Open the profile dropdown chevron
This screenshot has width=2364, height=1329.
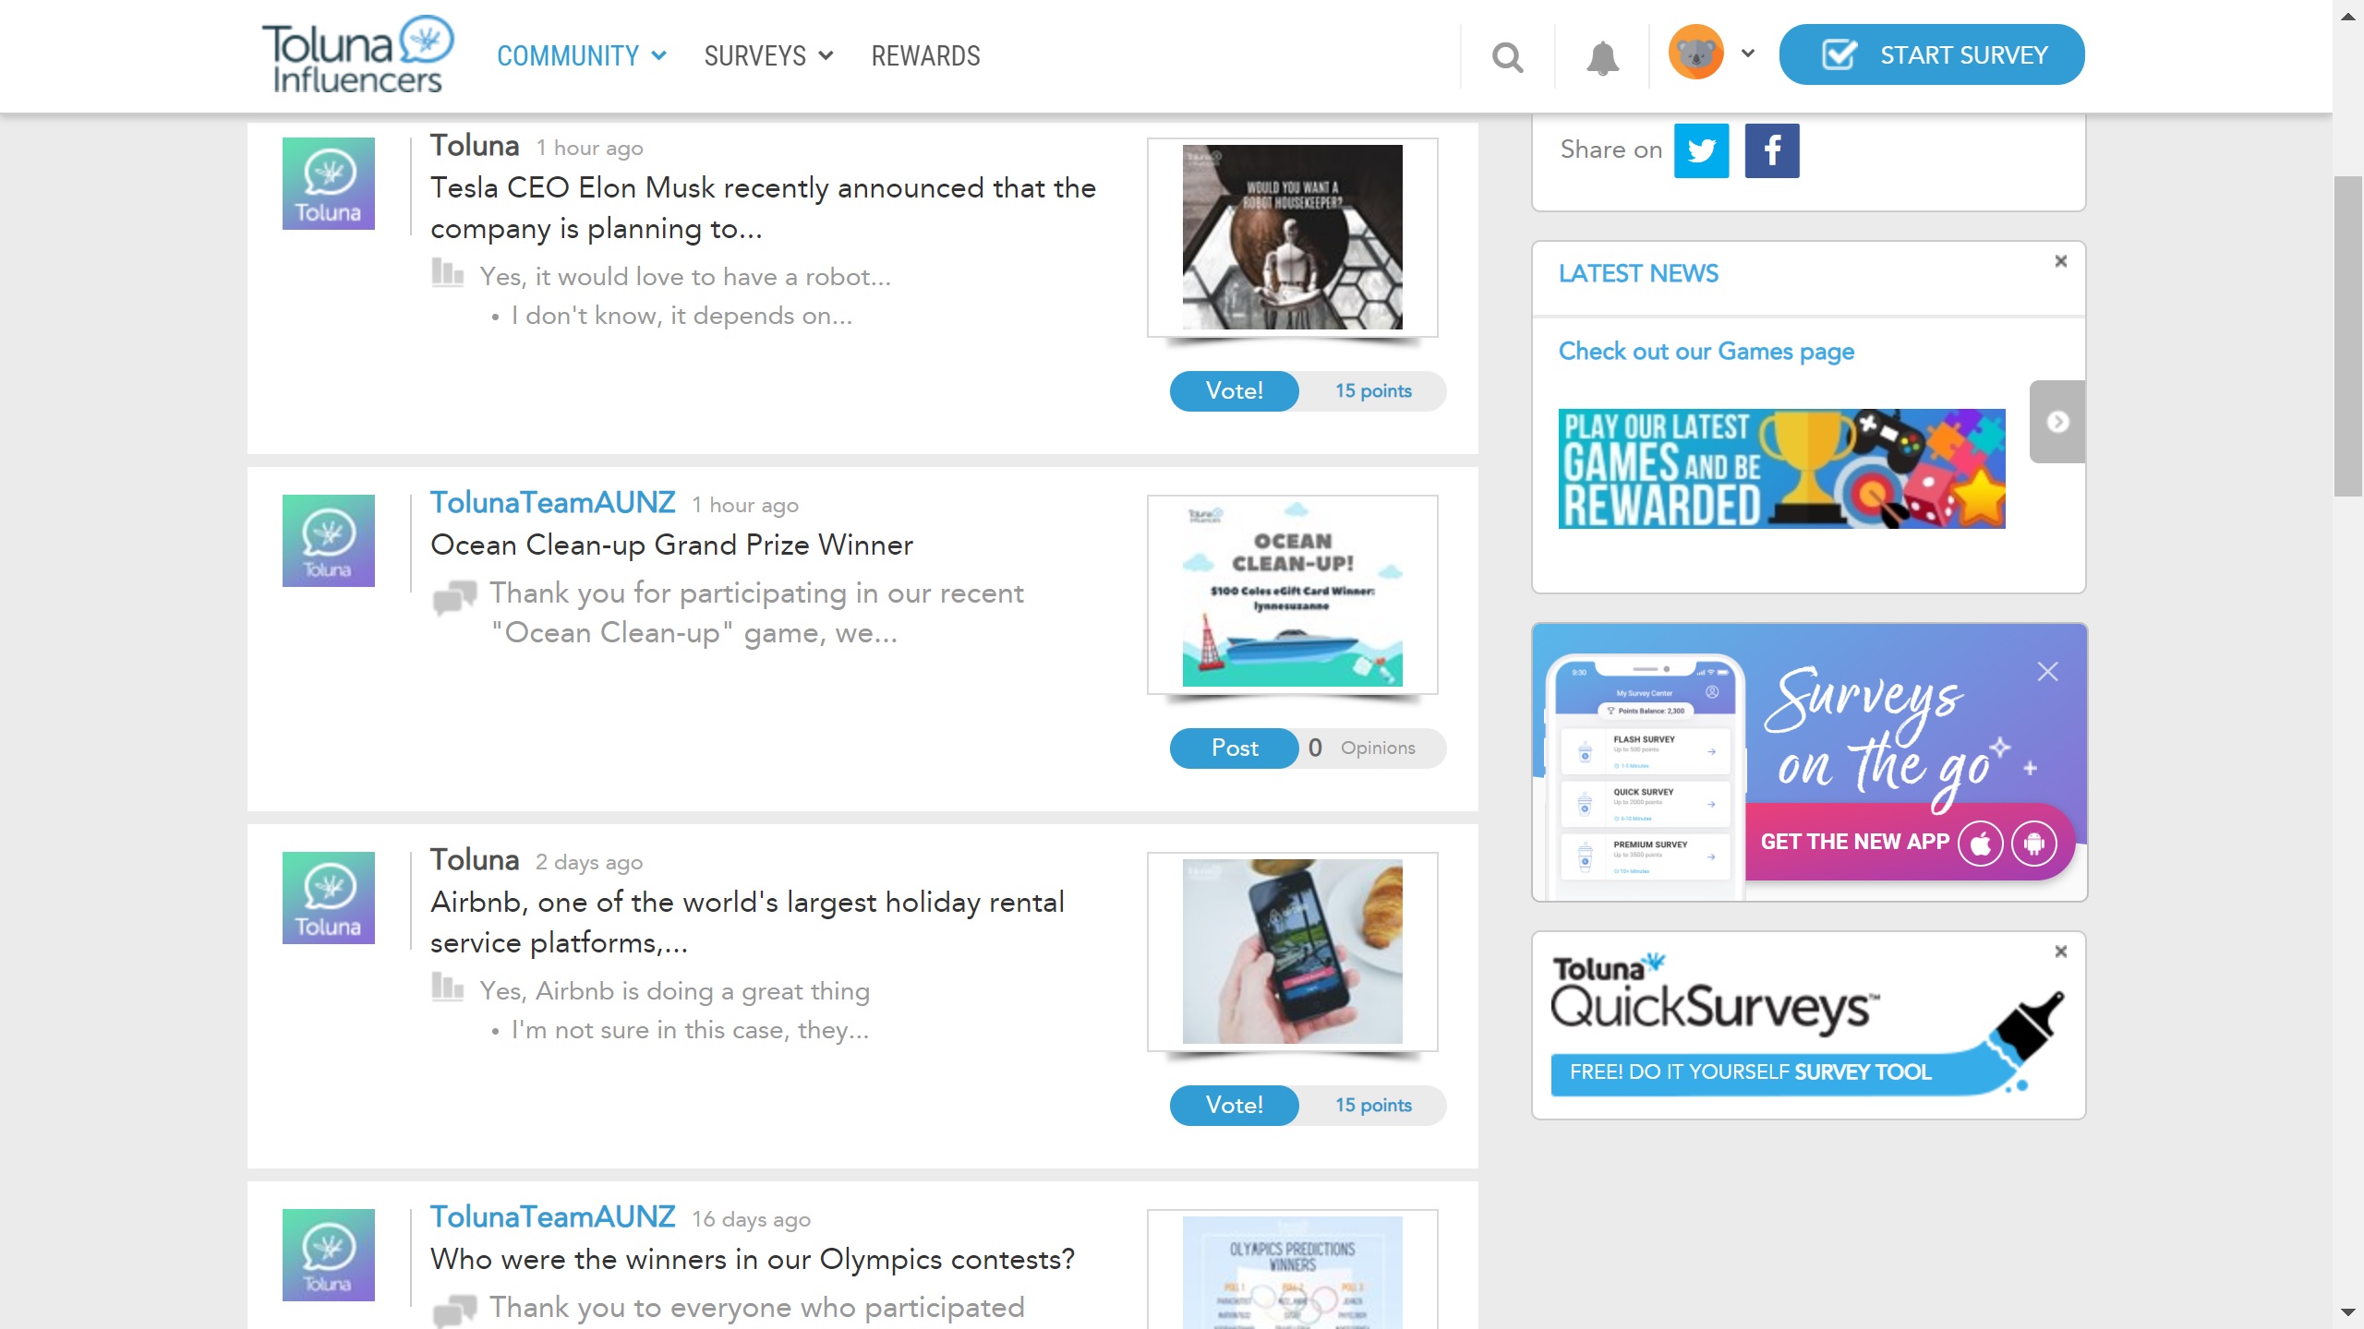[x=1747, y=54]
